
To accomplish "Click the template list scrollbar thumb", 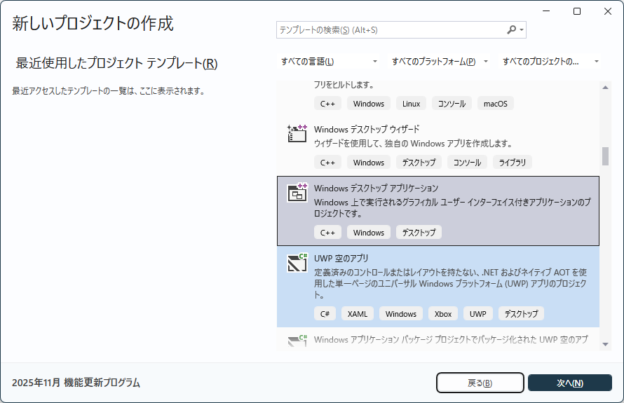I will click(x=605, y=156).
